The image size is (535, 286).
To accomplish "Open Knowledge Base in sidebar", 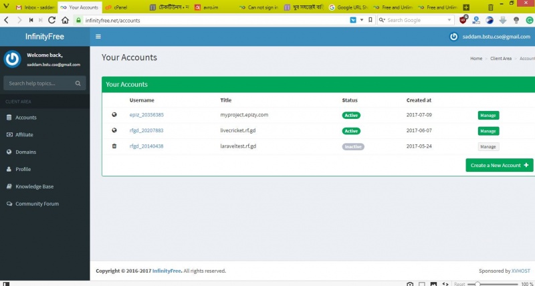I will (x=45, y=186).
